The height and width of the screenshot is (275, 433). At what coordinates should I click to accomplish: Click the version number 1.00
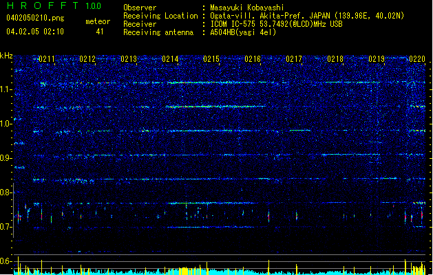pyautogui.click(x=94, y=5)
